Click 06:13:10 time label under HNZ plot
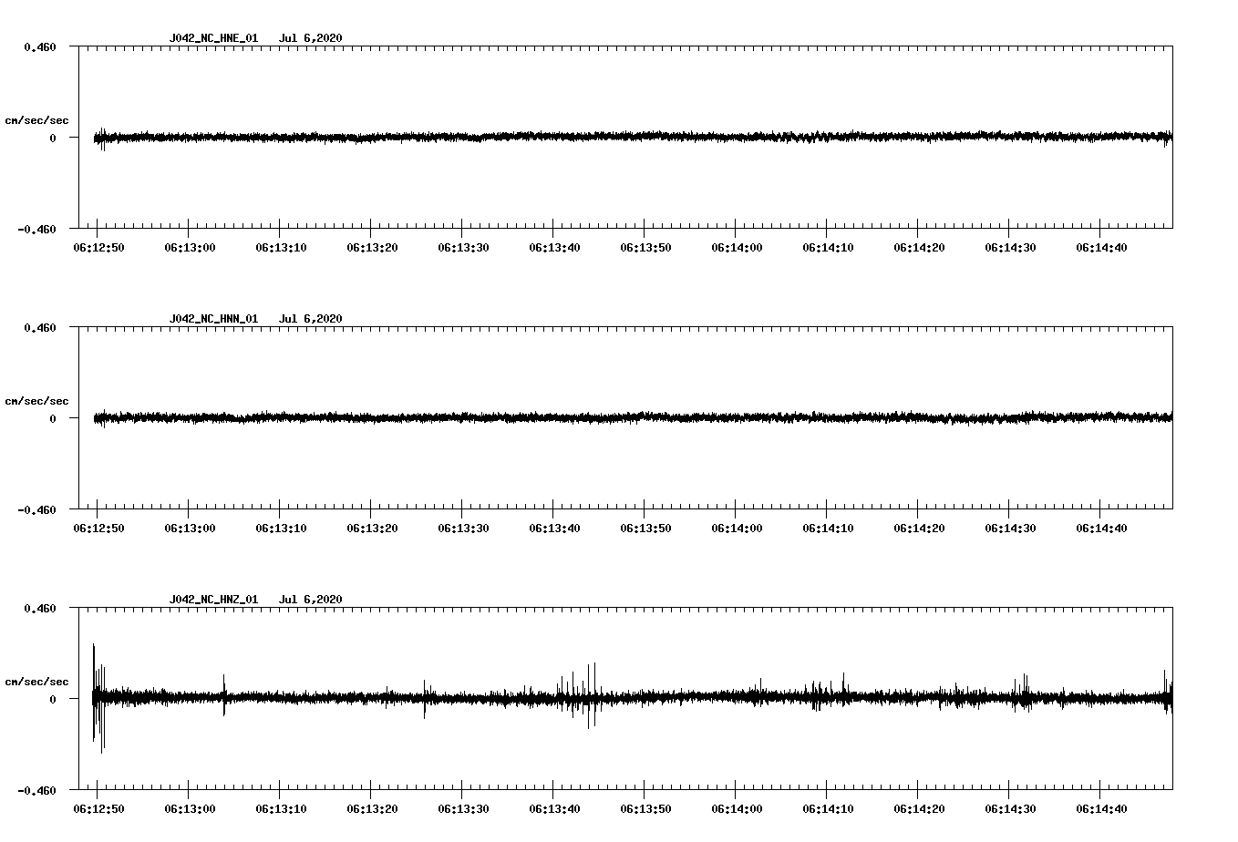 (281, 809)
